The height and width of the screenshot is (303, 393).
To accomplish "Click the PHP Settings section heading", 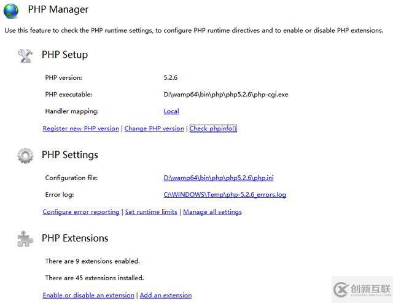I will point(70,155).
